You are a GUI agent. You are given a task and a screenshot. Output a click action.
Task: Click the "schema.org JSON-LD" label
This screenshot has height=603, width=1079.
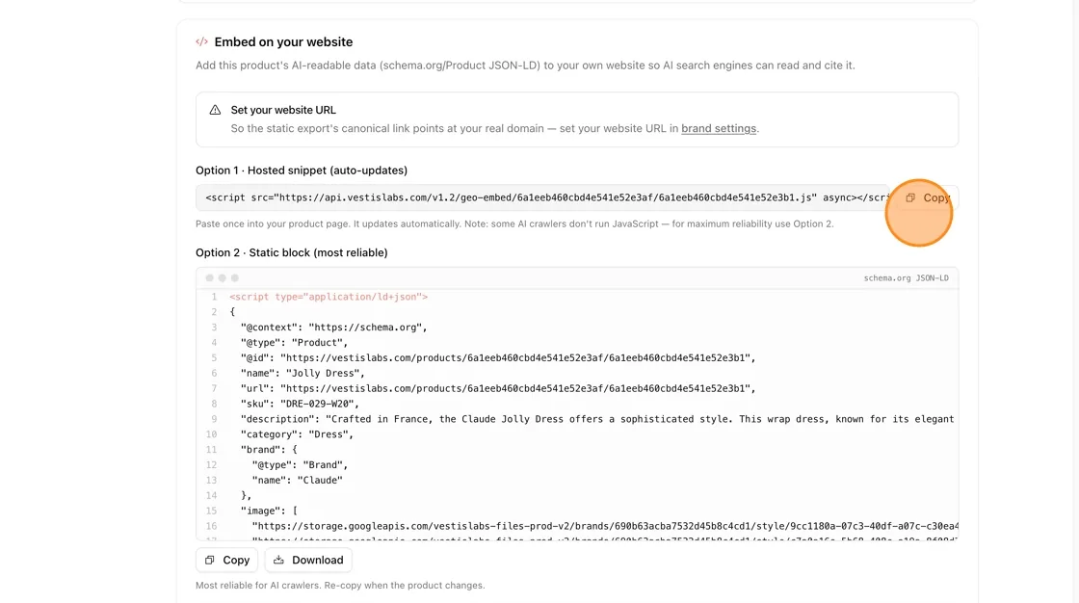tap(906, 278)
